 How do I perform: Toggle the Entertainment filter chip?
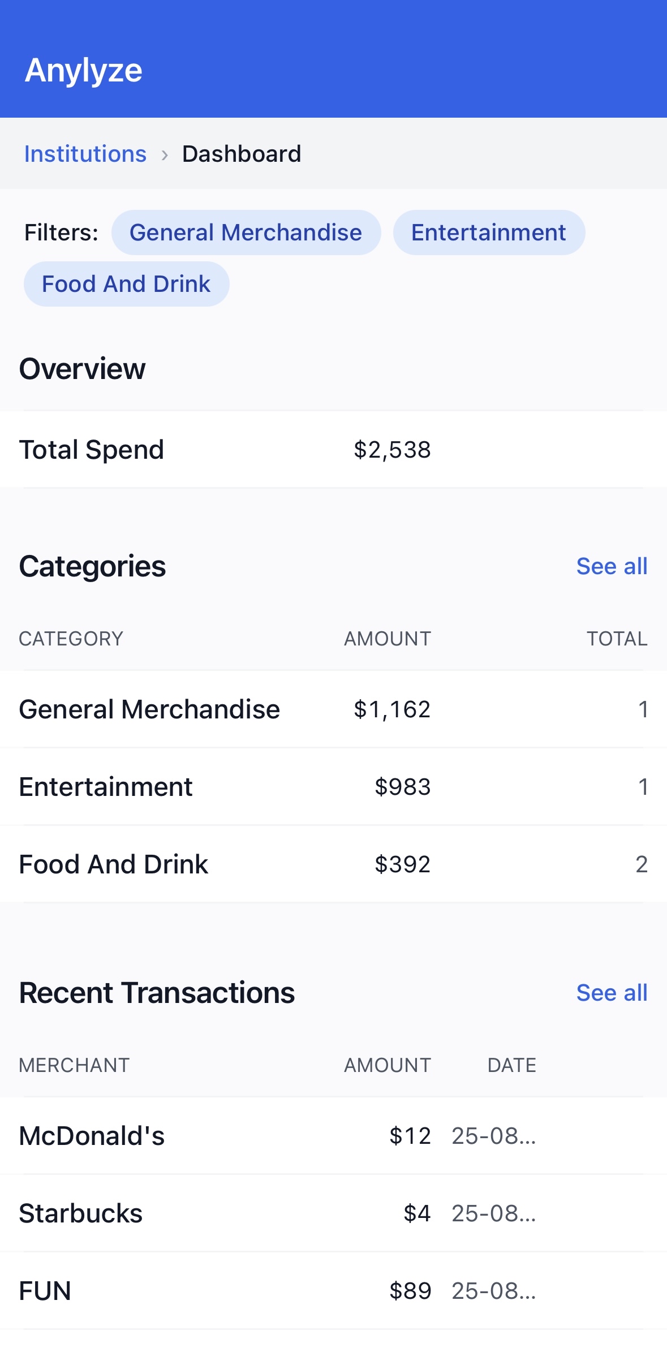[489, 232]
